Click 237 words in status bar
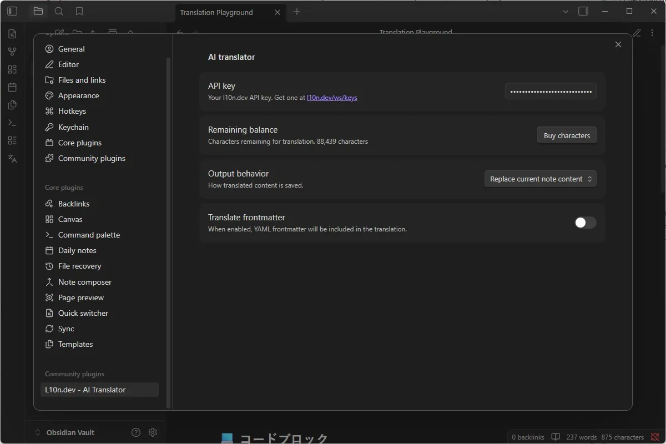Viewport: 666px width, 444px height. click(582, 437)
